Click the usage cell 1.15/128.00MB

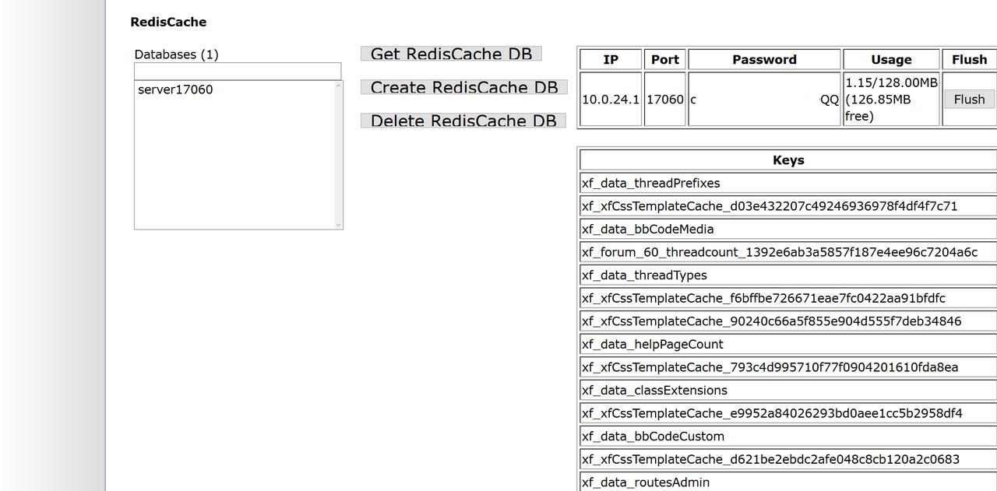pos(891,100)
